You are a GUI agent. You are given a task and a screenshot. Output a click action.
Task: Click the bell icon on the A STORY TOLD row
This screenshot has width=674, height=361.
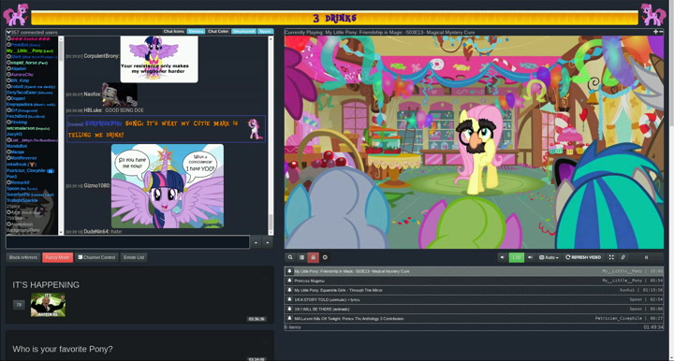point(289,299)
